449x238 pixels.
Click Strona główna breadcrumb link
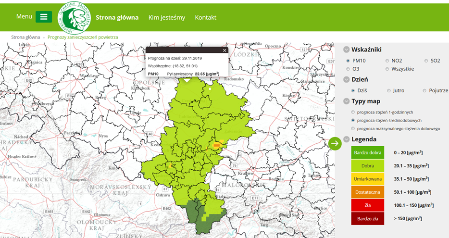(25, 37)
